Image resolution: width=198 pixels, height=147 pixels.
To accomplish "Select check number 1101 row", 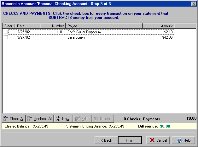I will 59,32.
